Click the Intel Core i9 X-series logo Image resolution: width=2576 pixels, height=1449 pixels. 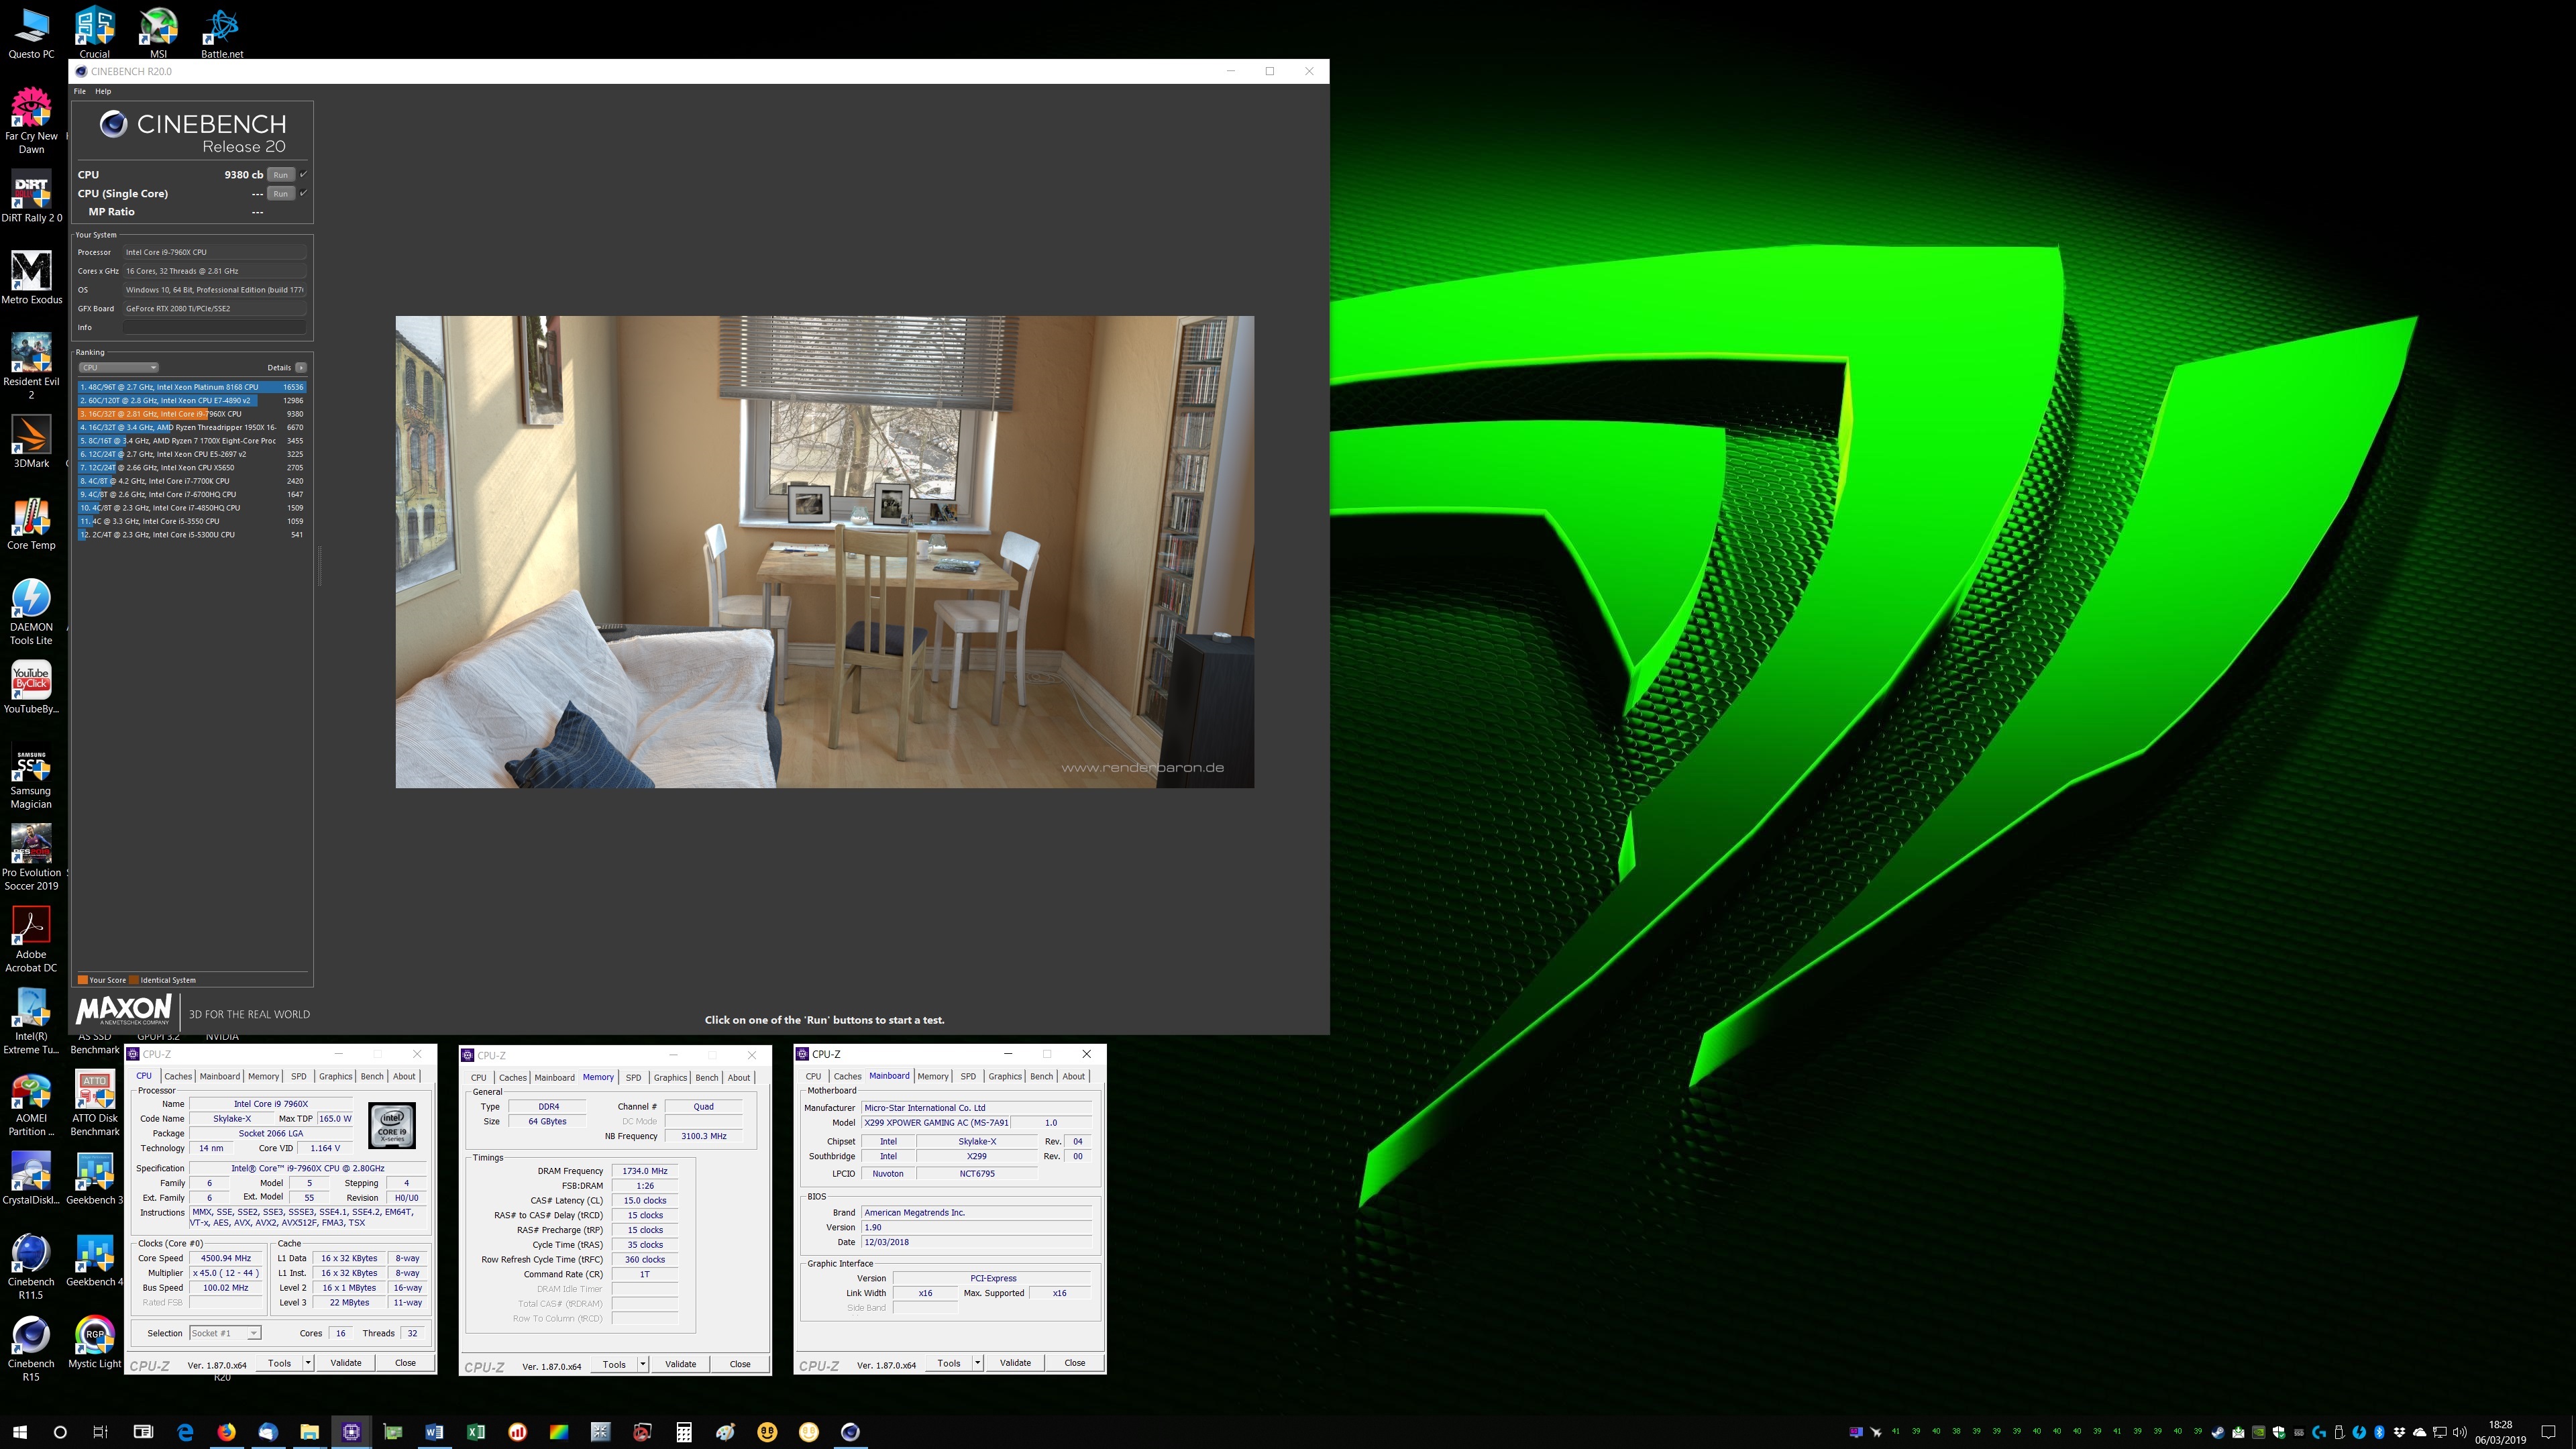(392, 1126)
